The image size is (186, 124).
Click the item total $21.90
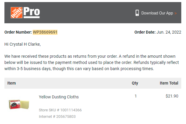click(x=172, y=96)
